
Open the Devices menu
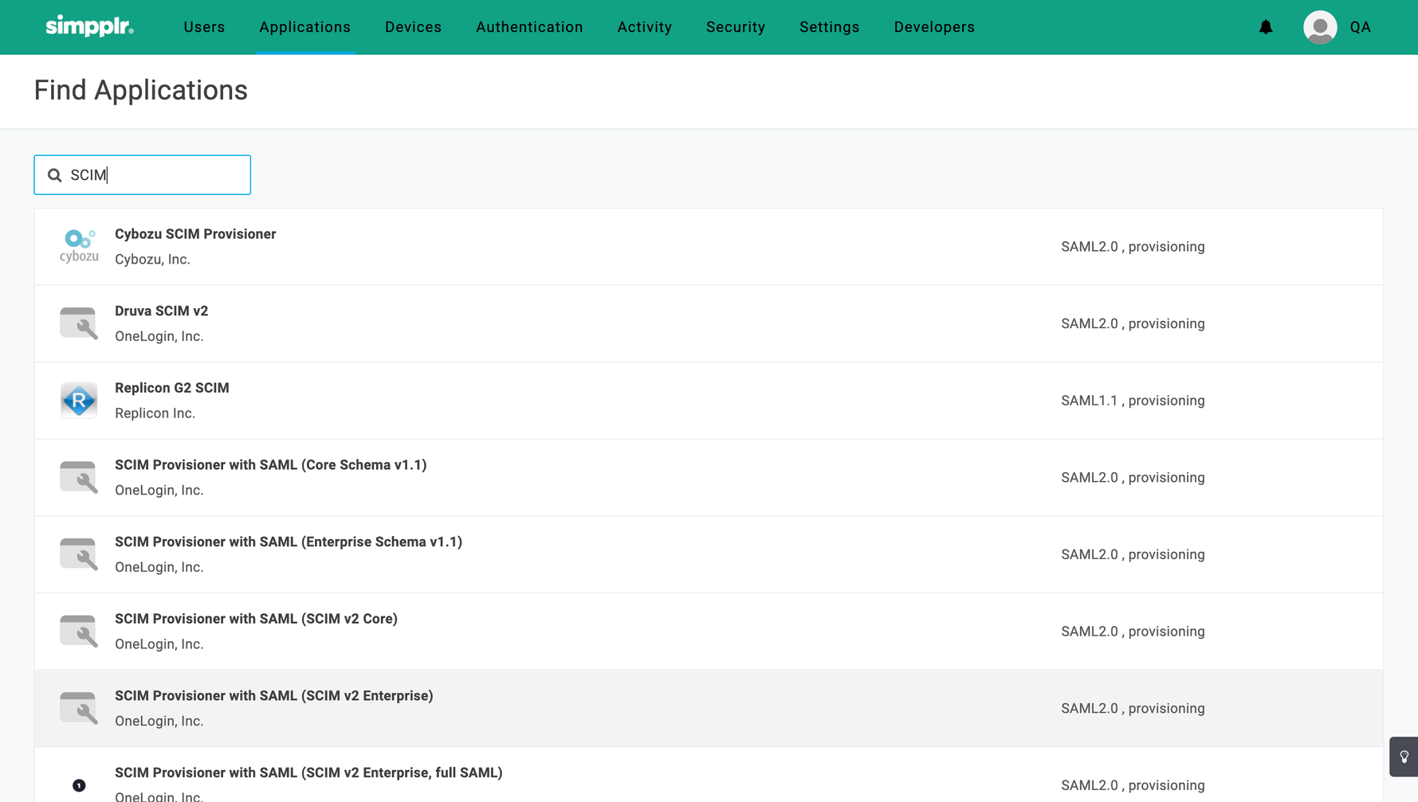413,27
